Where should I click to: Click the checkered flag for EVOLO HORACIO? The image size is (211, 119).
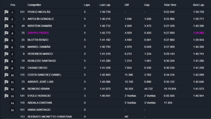point(6,96)
